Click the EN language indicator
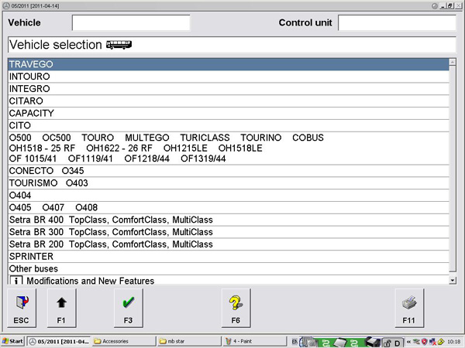 pyautogui.click(x=294, y=342)
